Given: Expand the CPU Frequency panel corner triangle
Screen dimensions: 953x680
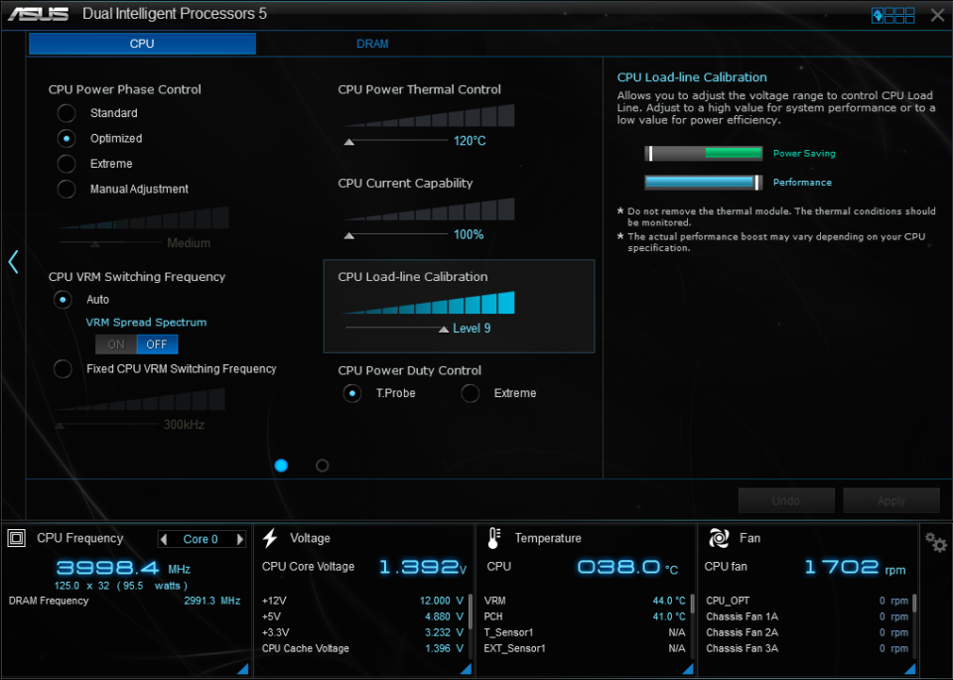Looking at the screenshot, I should (x=242, y=668).
